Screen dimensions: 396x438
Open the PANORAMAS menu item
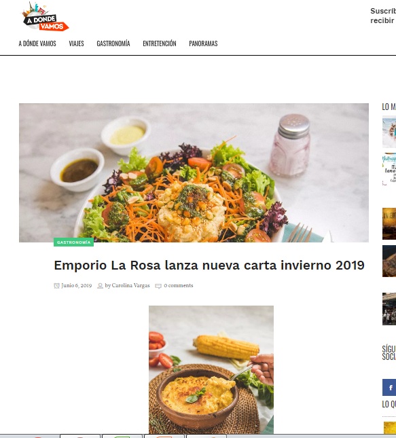pyautogui.click(x=203, y=43)
